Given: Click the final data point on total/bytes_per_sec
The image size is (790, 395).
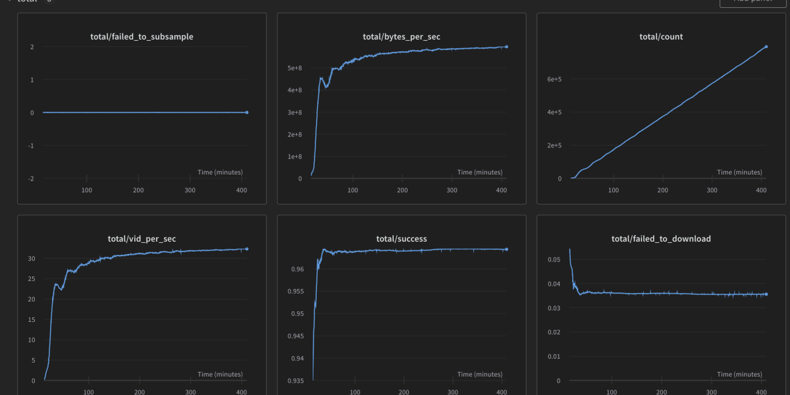Looking at the screenshot, I should coord(506,47).
